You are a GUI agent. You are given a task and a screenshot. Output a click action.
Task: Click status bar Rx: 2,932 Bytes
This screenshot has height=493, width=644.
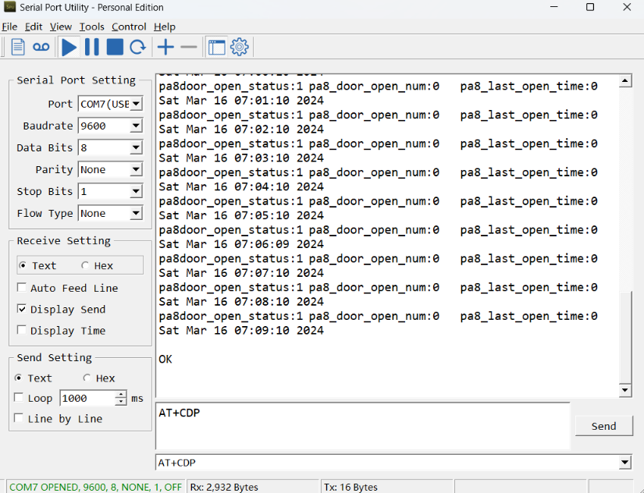pyautogui.click(x=224, y=487)
